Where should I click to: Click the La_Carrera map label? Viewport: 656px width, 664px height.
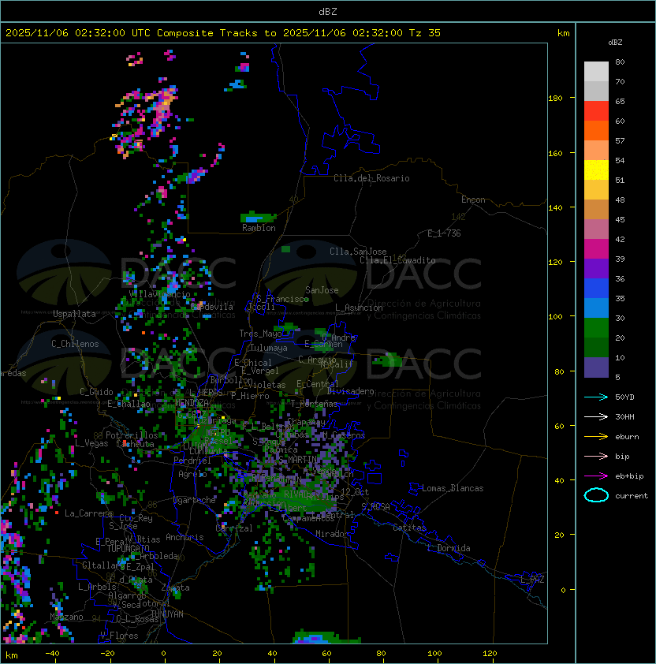pyautogui.click(x=88, y=513)
